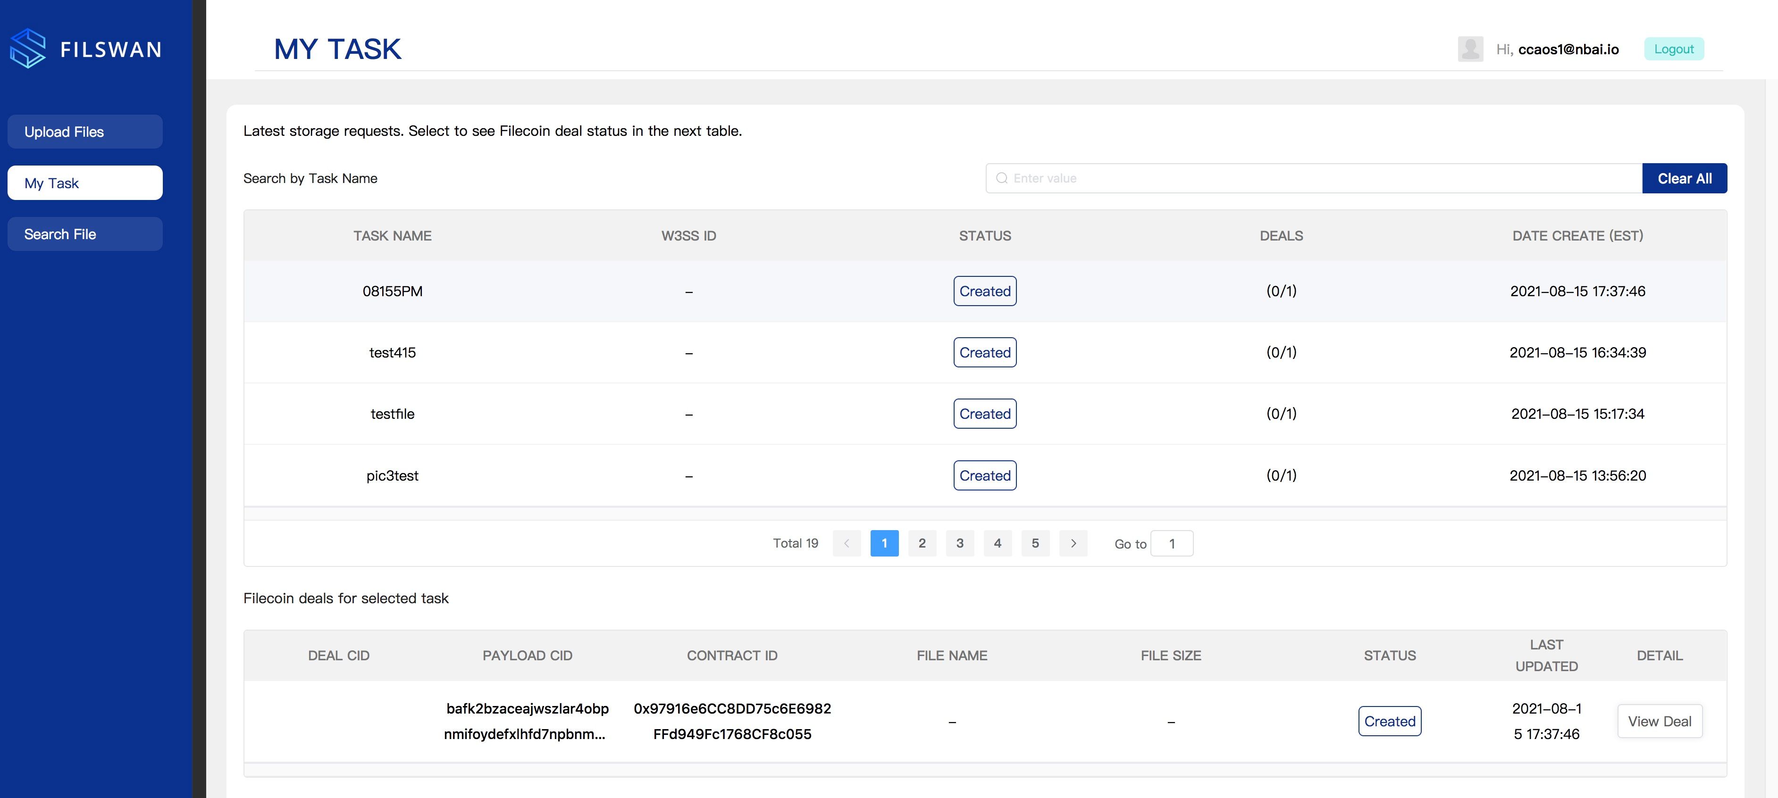Log out using the Logout button

pos(1674,49)
